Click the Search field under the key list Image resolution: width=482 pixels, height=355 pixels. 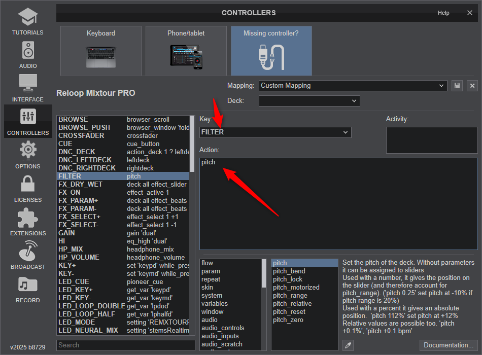(x=125, y=345)
